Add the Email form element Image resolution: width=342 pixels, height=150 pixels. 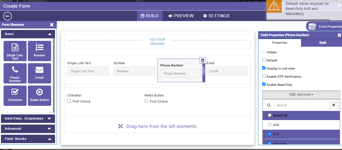click(40, 73)
